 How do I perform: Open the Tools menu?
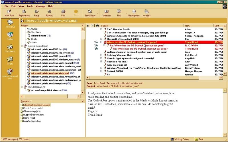(x=30, y=6)
